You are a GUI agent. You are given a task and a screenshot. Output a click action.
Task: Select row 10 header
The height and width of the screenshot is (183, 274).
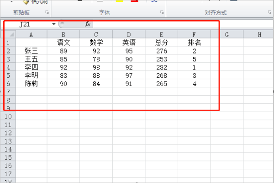(8, 117)
